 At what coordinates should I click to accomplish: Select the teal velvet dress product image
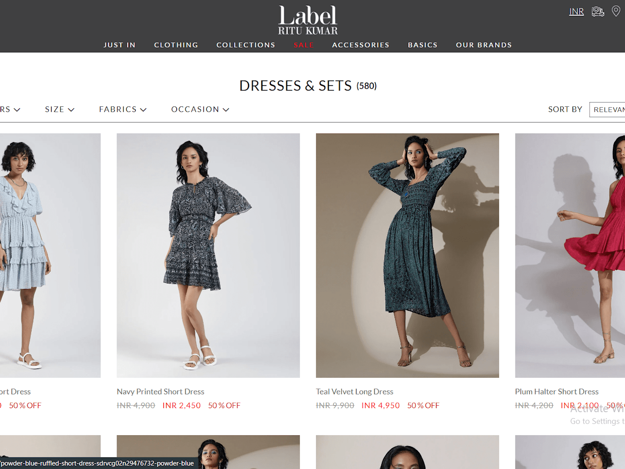pos(407,256)
